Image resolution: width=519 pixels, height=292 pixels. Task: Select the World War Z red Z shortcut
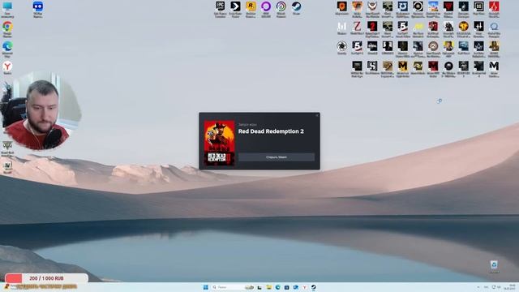(x=357, y=27)
